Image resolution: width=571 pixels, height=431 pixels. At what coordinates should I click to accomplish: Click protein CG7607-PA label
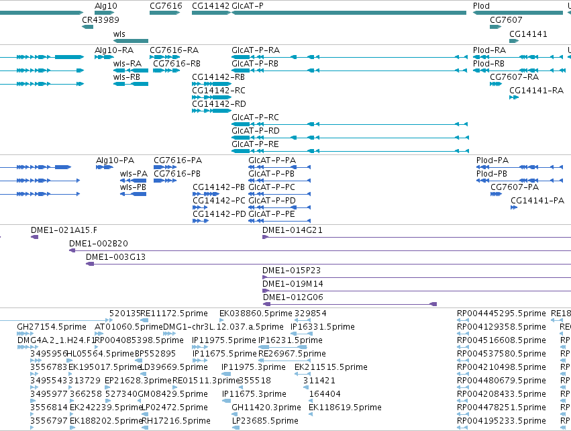coord(515,187)
